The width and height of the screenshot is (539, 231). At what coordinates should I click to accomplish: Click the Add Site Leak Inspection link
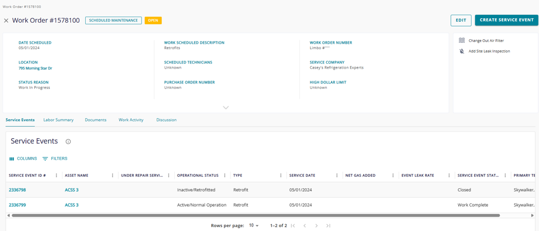click(489, 51)
